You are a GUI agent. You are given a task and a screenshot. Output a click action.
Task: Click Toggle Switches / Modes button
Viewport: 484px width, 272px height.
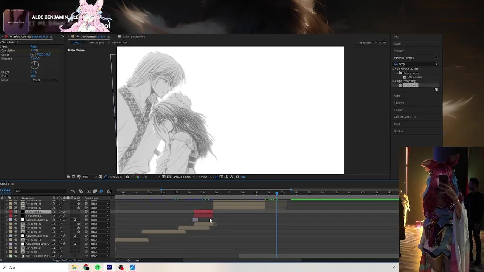pos(67,260)
